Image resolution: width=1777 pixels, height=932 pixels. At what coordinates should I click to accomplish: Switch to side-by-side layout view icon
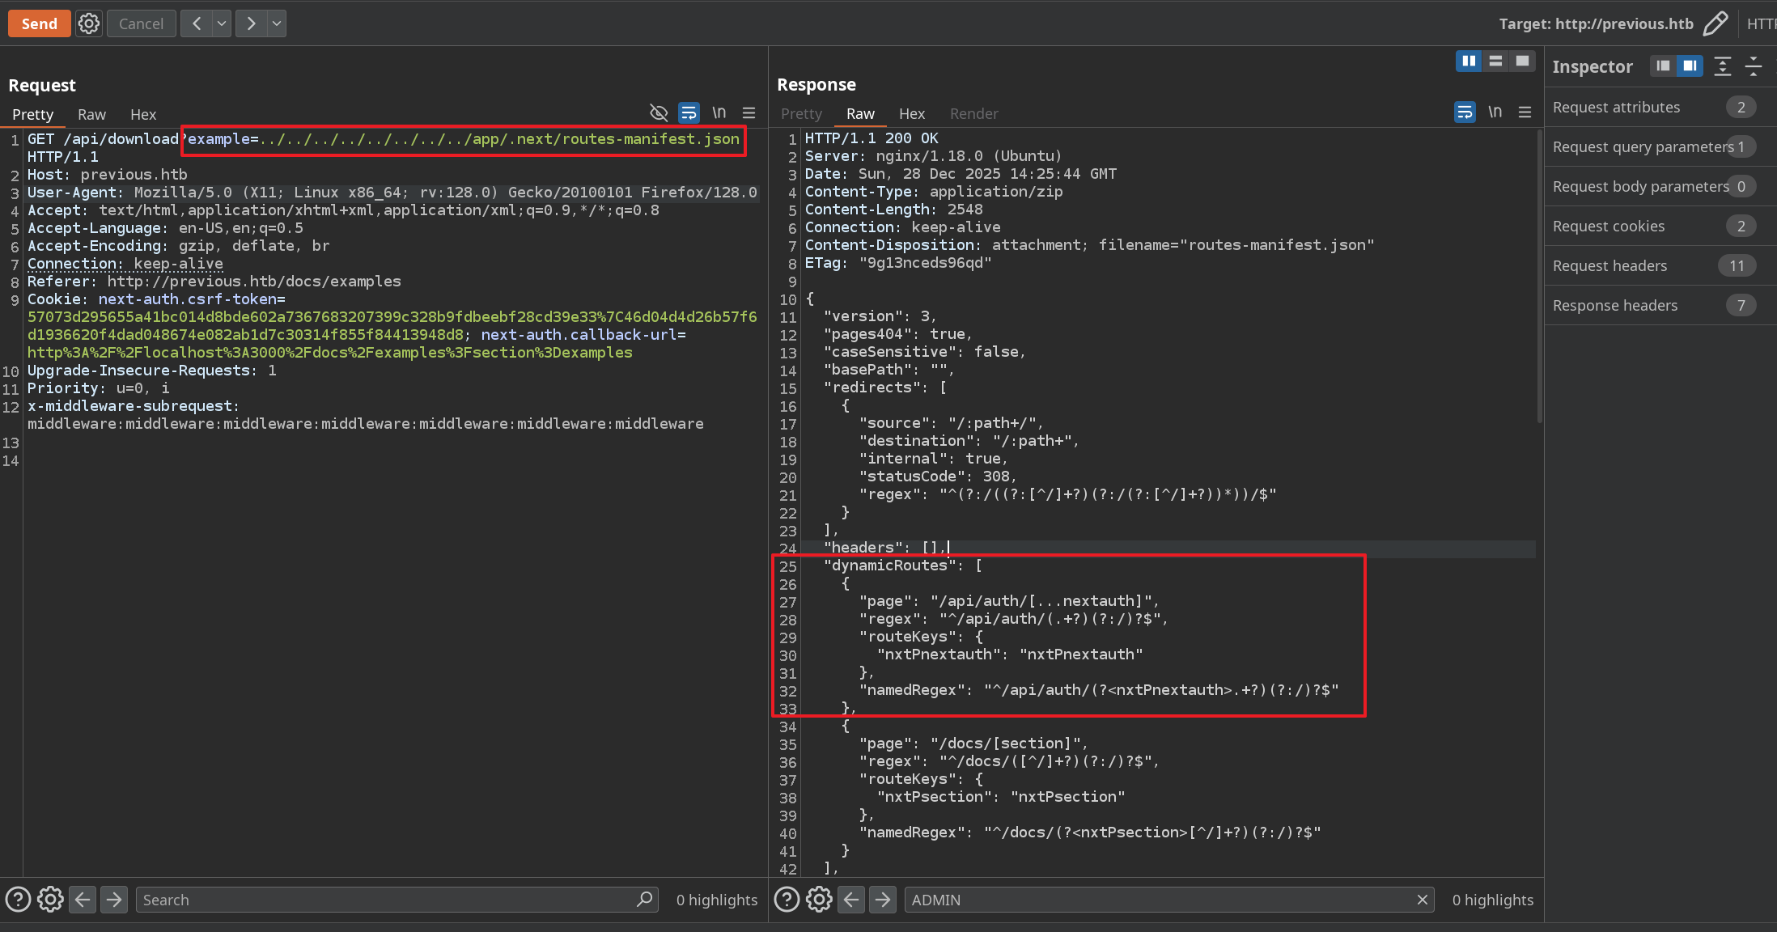(x=1469, y=61)
